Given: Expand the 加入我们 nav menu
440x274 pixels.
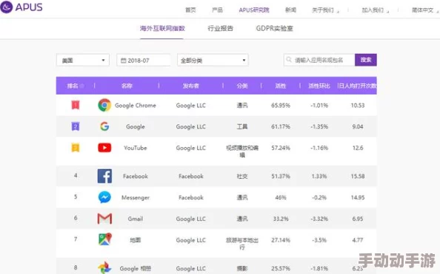Looking at the screenshot, I should coord(375,10).
